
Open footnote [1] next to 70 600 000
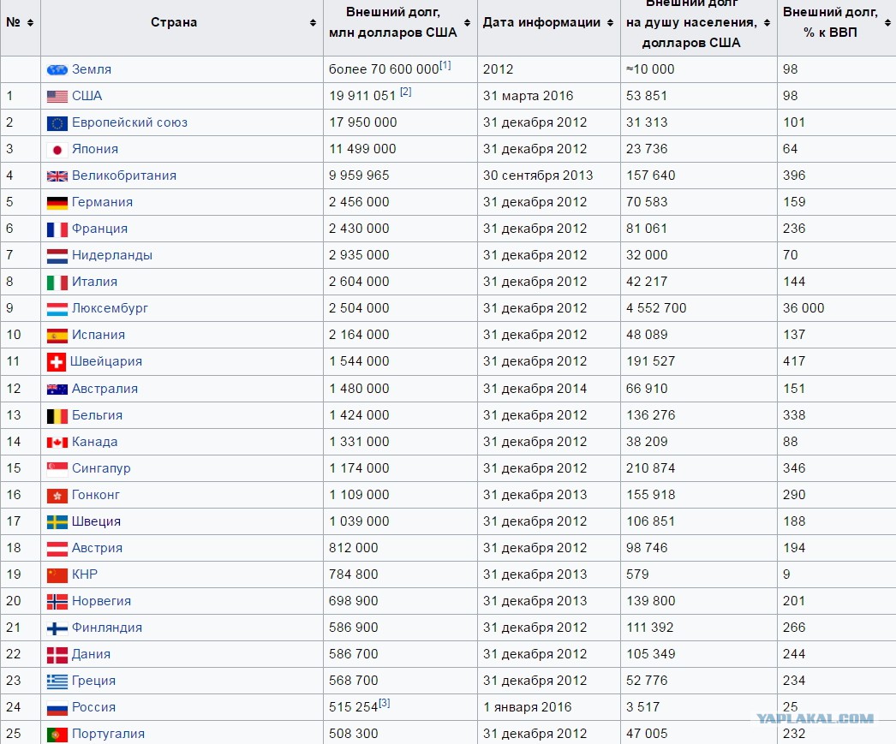[x=445, y=65]
